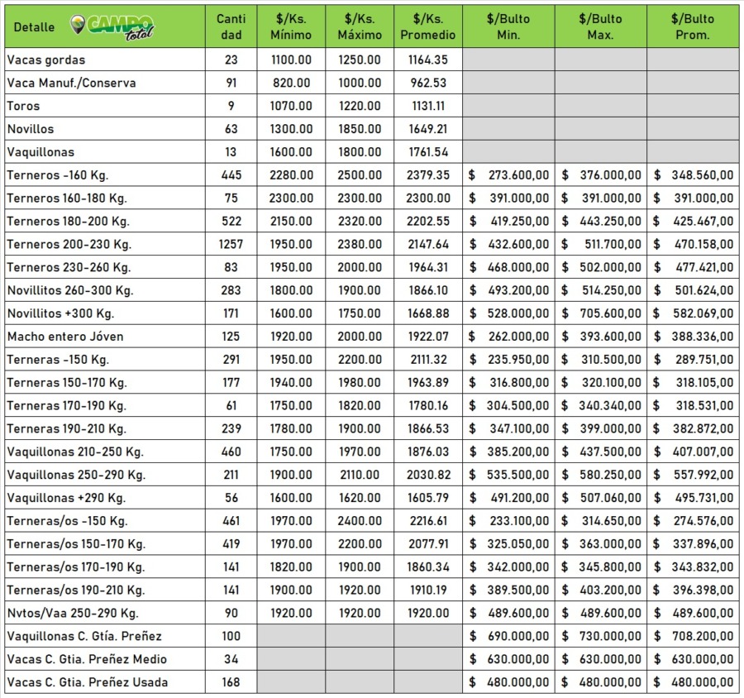The image size is (744, 698).
Task: Click the $/Ks. Mínimo header
Action: (291, 26)
